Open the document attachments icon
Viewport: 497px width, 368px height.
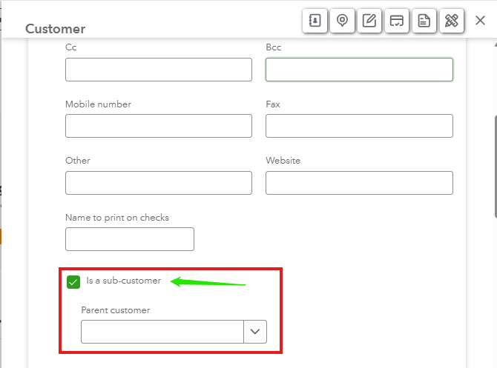[424, 21]
